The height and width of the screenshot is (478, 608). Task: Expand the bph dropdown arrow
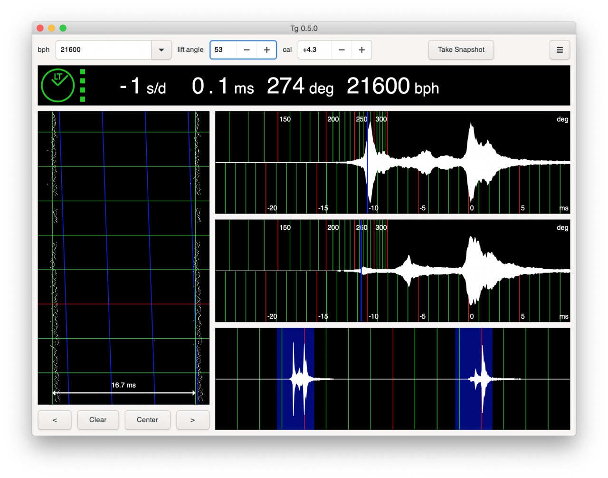pyautogui.click(x=161, y=50)
